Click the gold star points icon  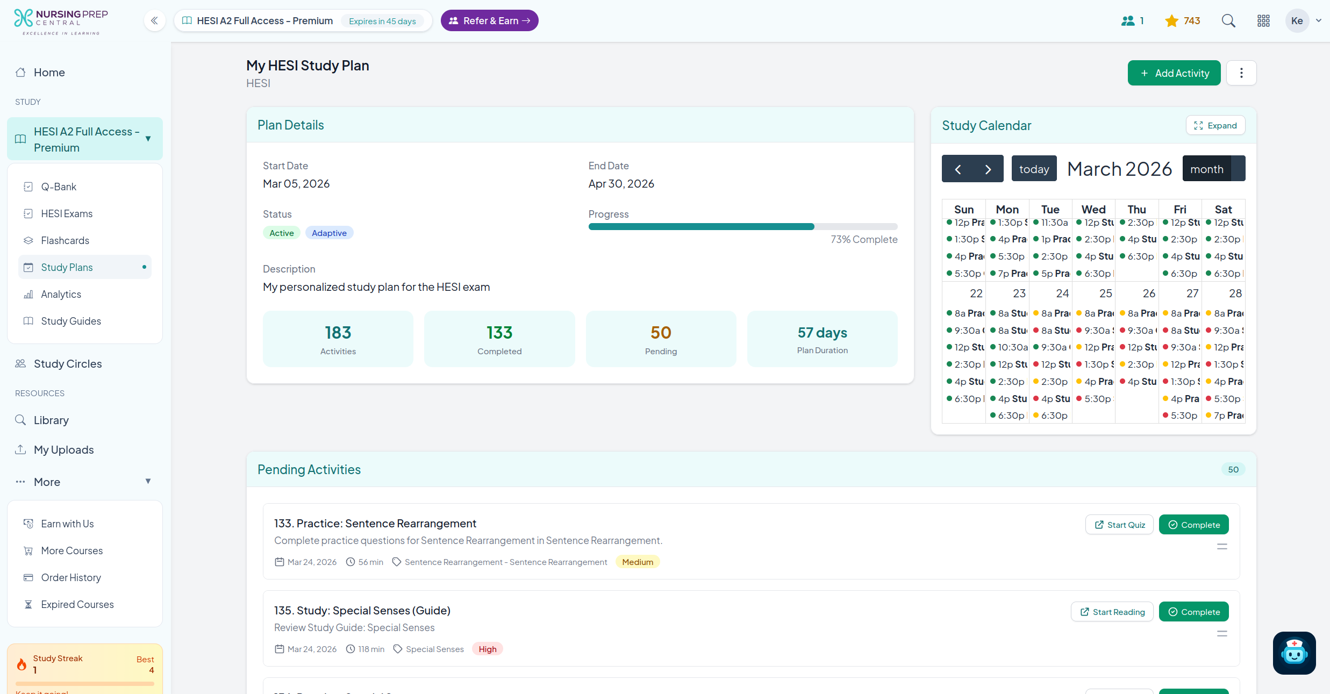click(1171, 21)
